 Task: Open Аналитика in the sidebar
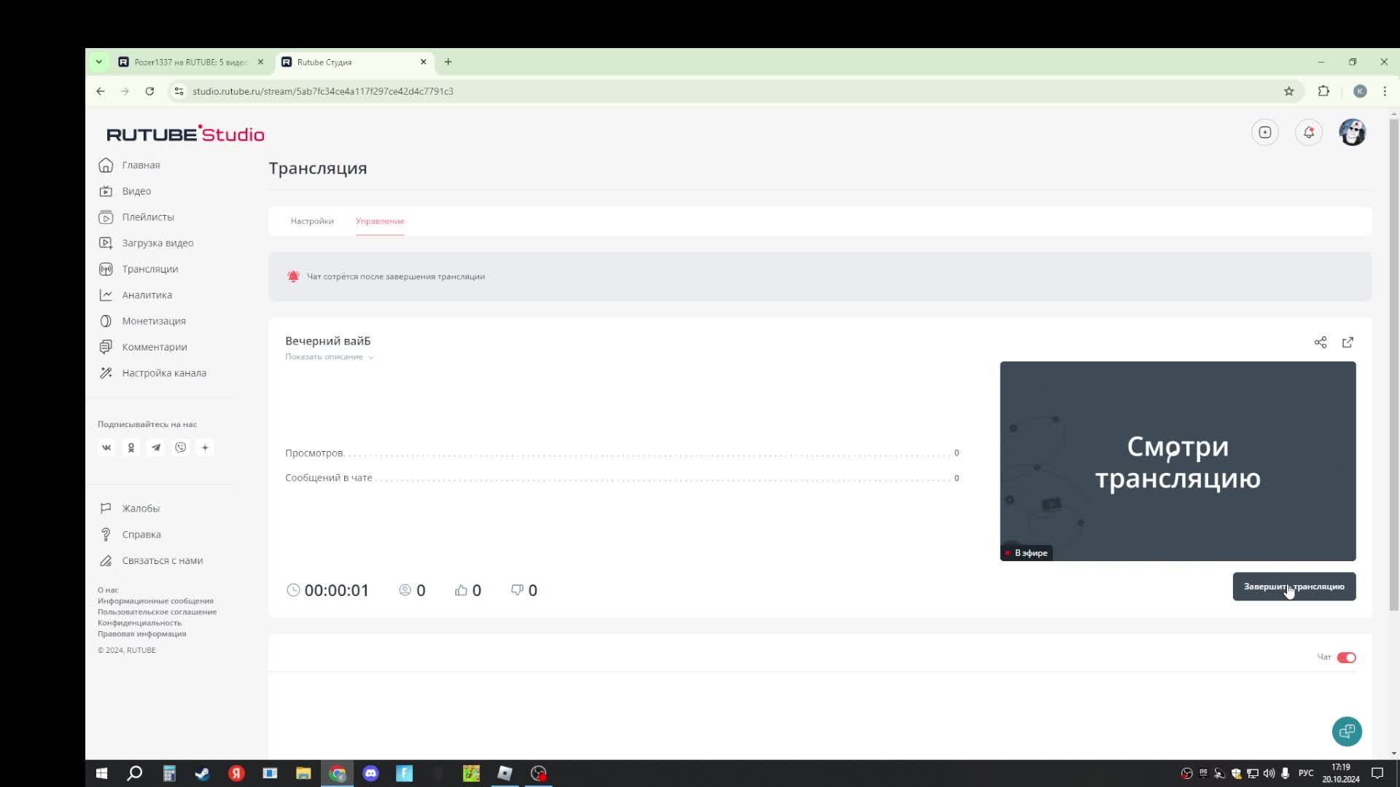(x=147, y=295)
